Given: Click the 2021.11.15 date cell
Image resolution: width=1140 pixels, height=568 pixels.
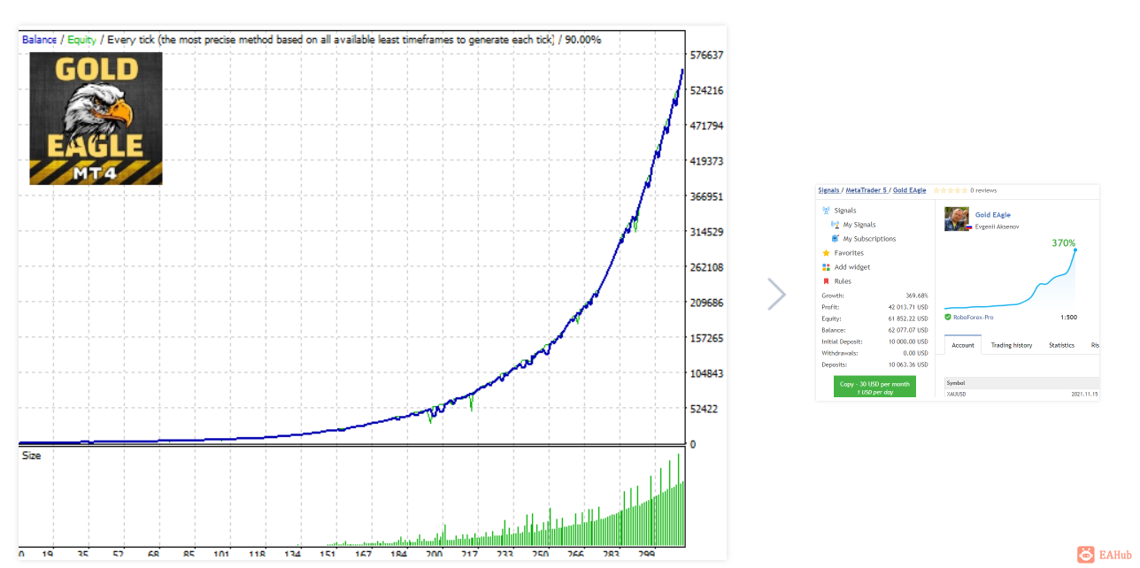Looking at the screenshot, I should tap(1084, 394).
